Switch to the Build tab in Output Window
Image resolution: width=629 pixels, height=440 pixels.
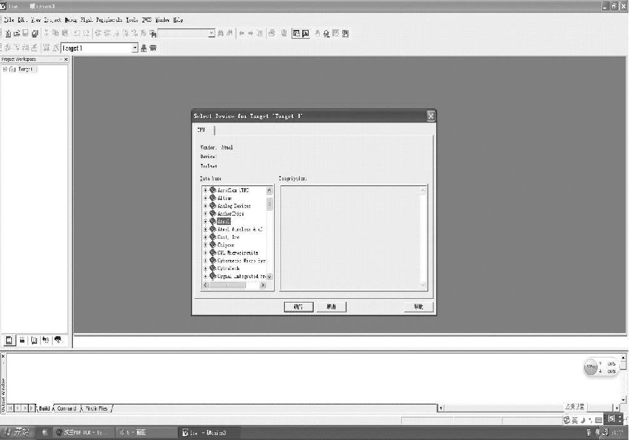44,408
